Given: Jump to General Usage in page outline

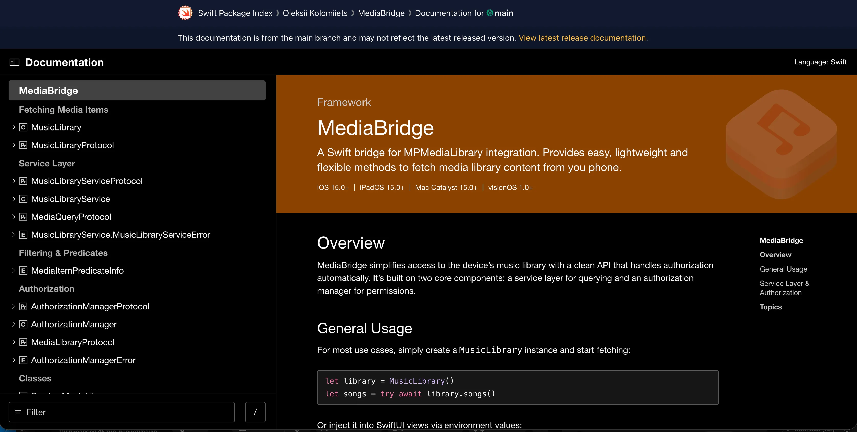Looking at the screenshot, I should point(783,269).
